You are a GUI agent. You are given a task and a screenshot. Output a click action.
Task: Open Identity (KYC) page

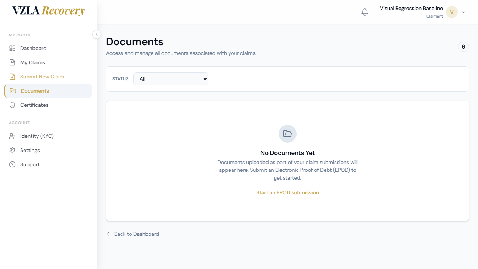pos(48,136)
